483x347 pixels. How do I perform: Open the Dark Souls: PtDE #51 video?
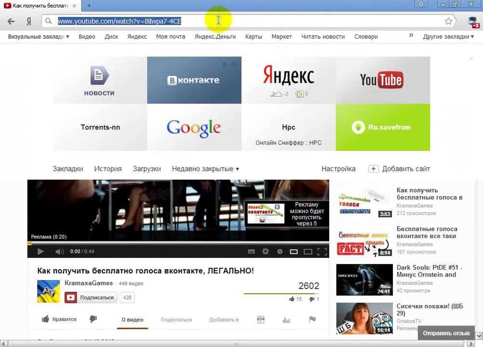click(400, 279)
